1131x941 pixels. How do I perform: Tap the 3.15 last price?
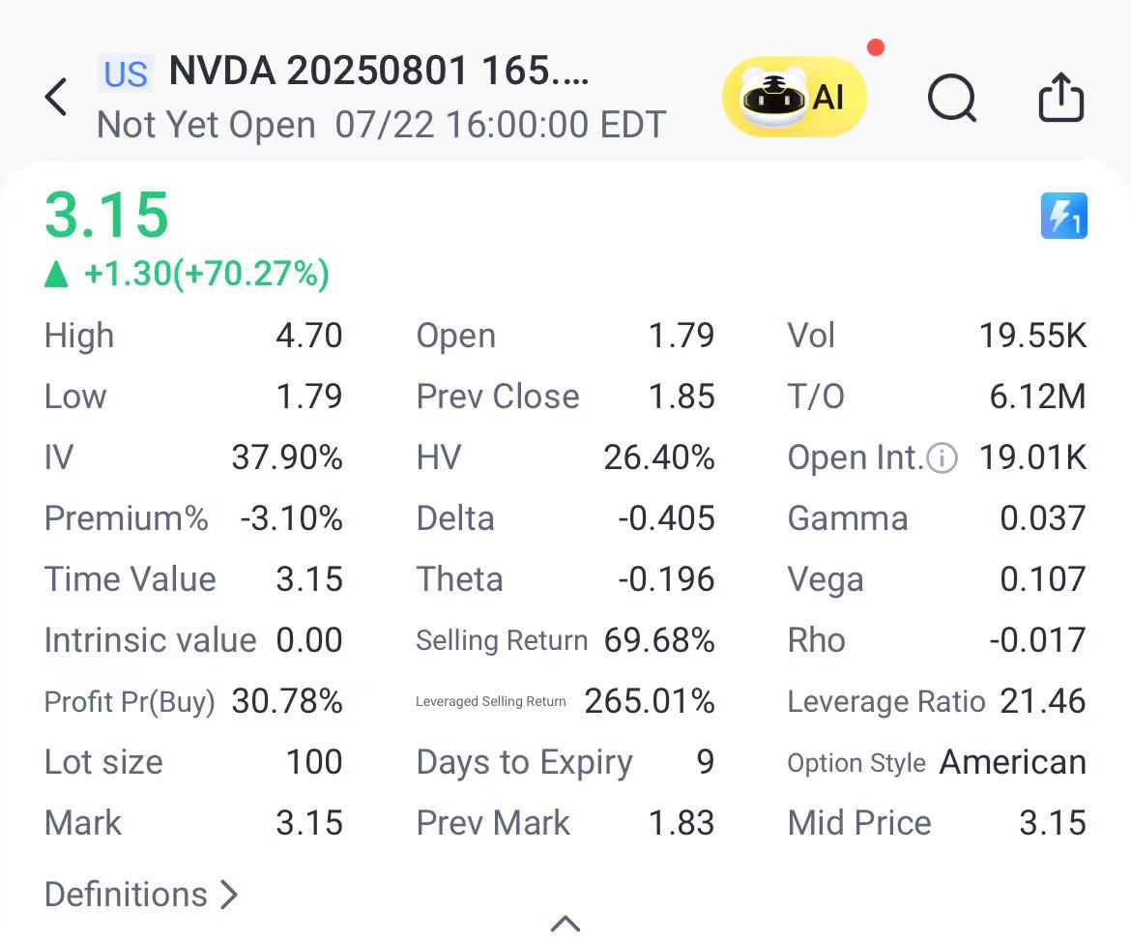pyautogui.click(x=107, y=215)
